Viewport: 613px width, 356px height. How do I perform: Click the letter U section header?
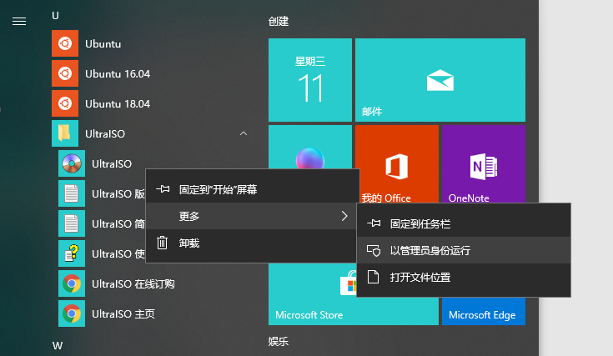pyautogui.click(x=56, y=16)
